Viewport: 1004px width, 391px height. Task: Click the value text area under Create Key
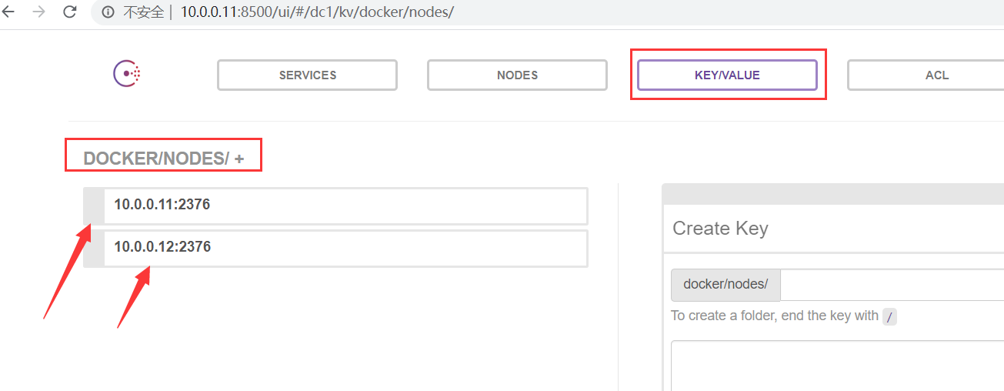point(837,366)
